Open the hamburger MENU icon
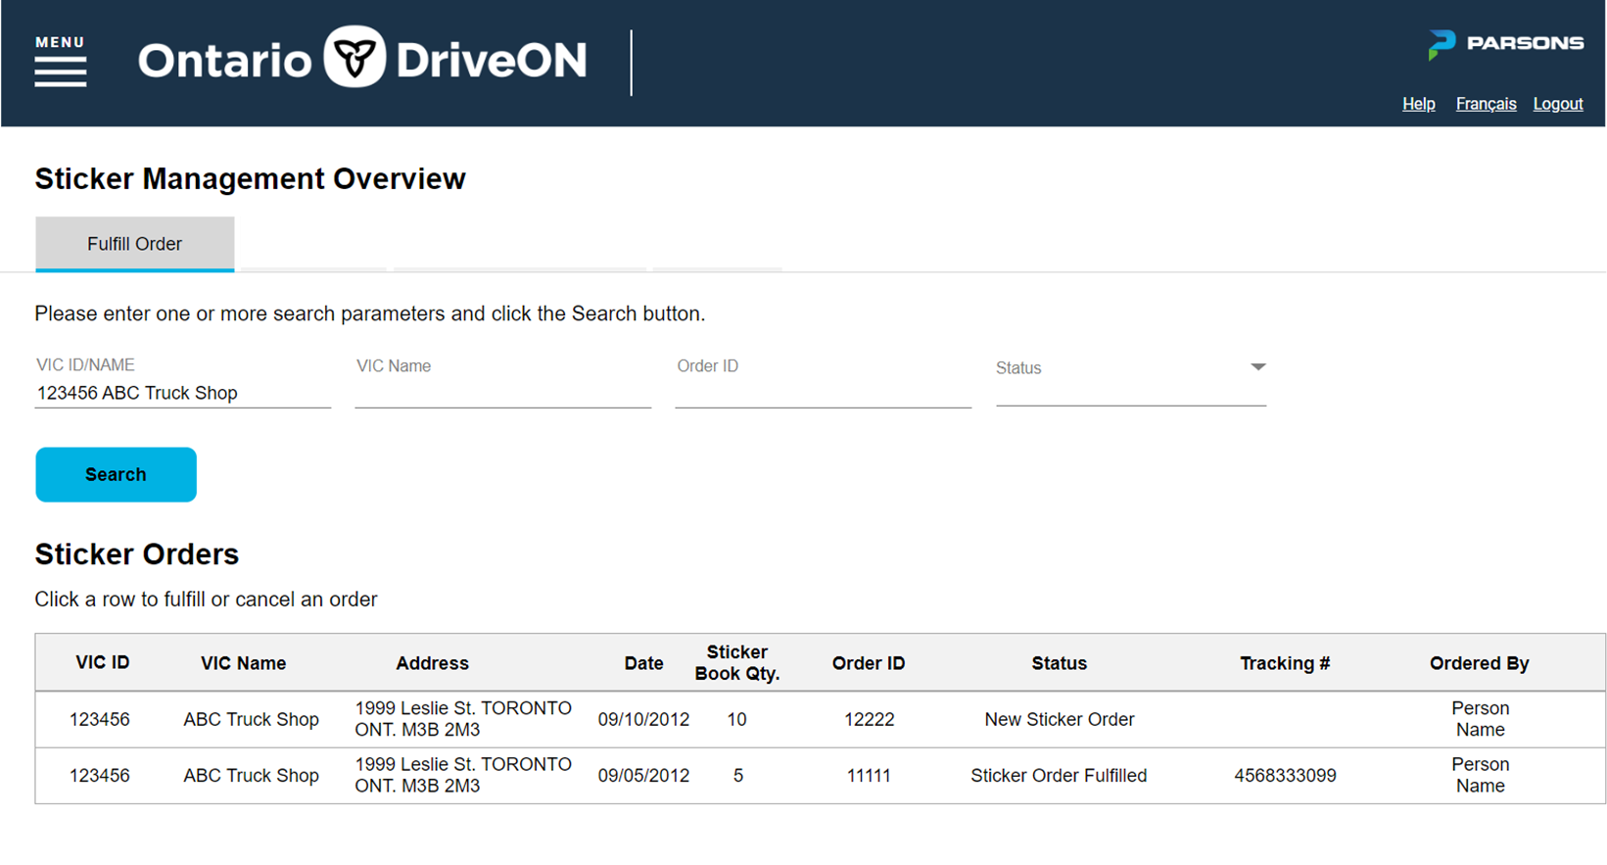This screenshot has height=865, width=1607. click(x=61, y=70)
